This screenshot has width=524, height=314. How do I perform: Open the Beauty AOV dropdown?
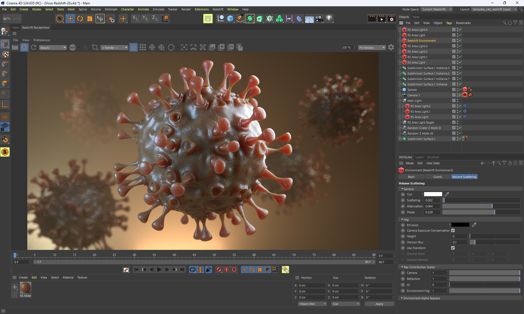[x=53, y=48]
